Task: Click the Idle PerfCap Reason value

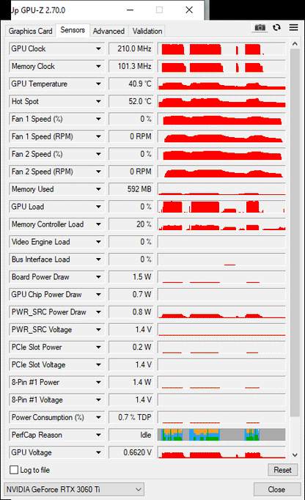Action: click(131, 435)
